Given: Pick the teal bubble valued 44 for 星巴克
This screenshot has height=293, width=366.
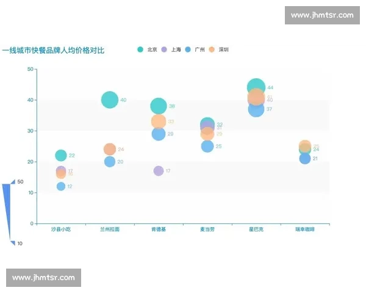Looking at the screenshot, I should (256, 88).
